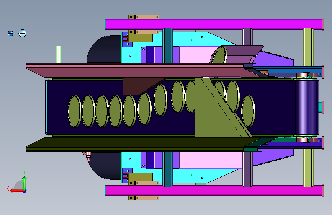
Task: Select the top magenta frame rail
Action: pyautogui.click(x=214, y=24)
